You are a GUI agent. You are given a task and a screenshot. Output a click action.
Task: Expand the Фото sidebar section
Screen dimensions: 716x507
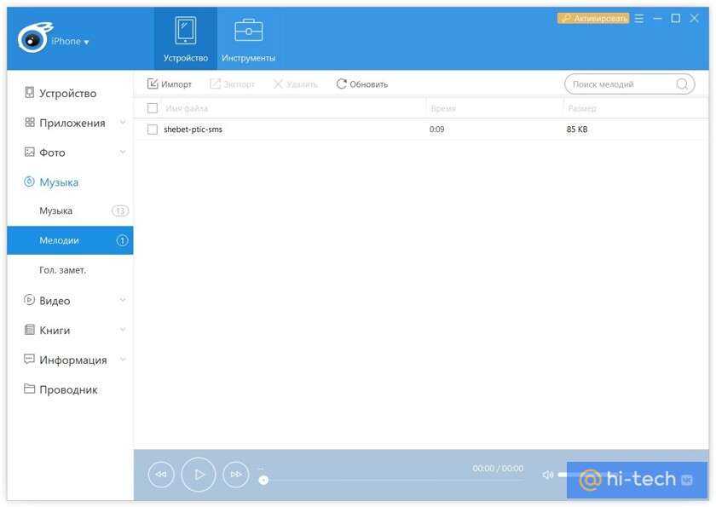pyautogui.click(x=122, y=153)
